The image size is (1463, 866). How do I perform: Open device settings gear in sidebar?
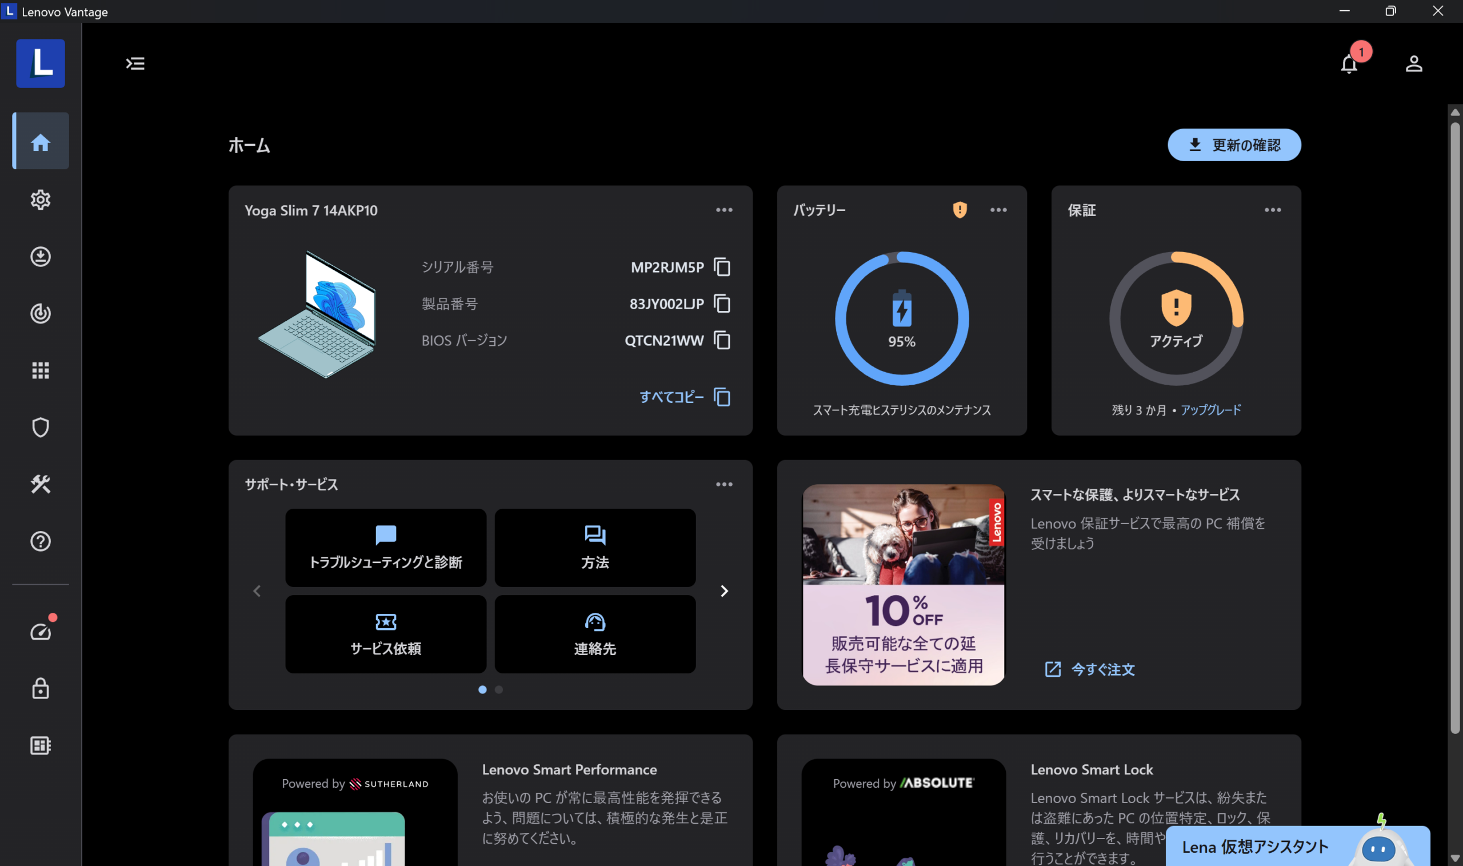pos(40,199)
